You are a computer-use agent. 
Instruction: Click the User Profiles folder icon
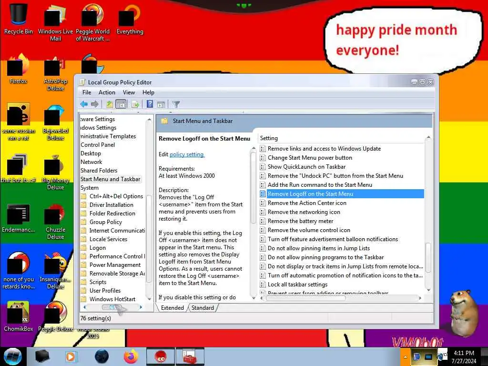click(x=83, y=291)
